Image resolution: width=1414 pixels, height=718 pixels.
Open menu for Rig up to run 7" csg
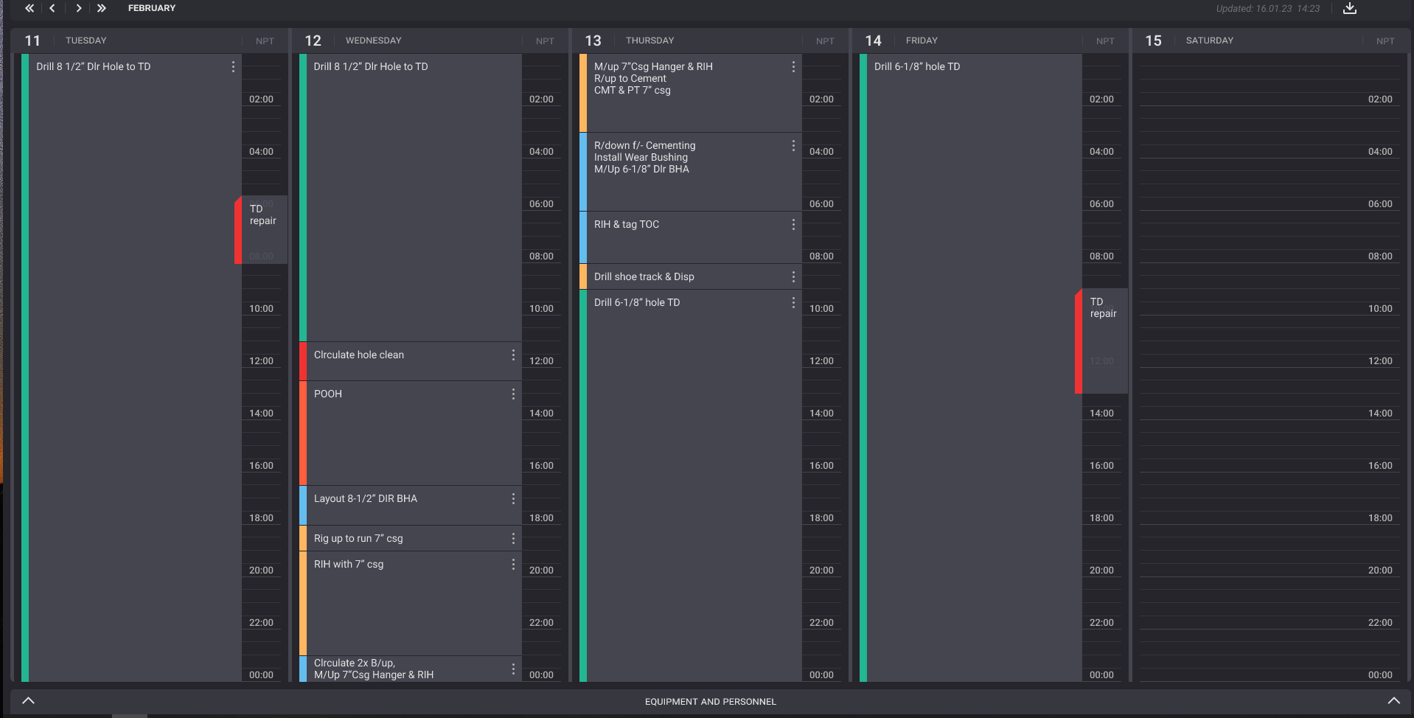pos(513,539)
